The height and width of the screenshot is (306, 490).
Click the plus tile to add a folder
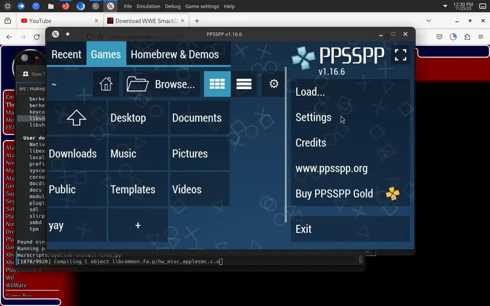(138, 225)
